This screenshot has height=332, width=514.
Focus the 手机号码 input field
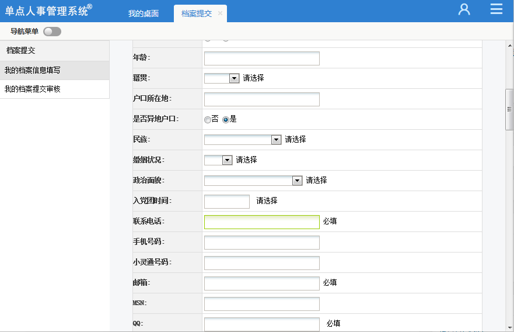pos(261,243)
